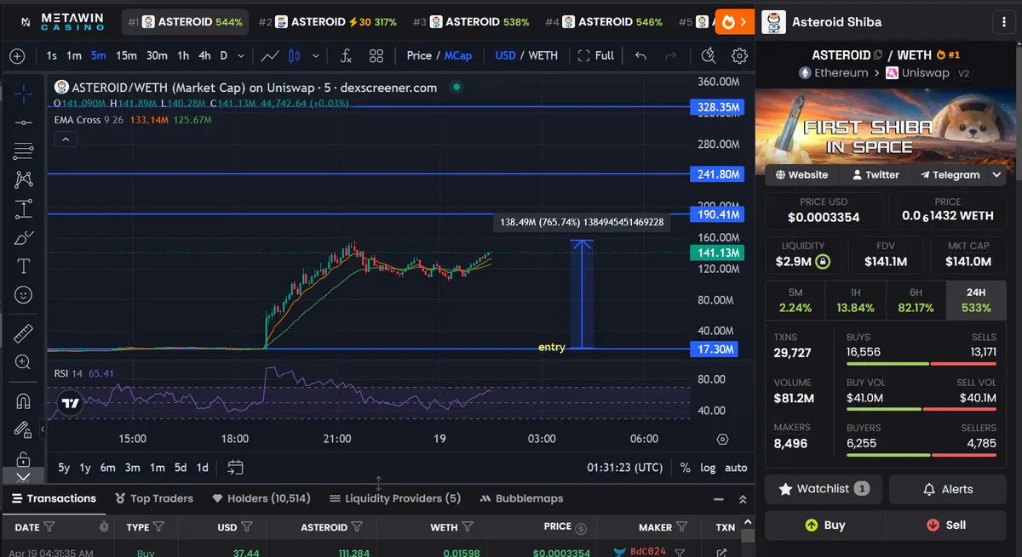1022x557 pixels.
Task: Select the forecasting and measurement tool
Action: (24, 208)
